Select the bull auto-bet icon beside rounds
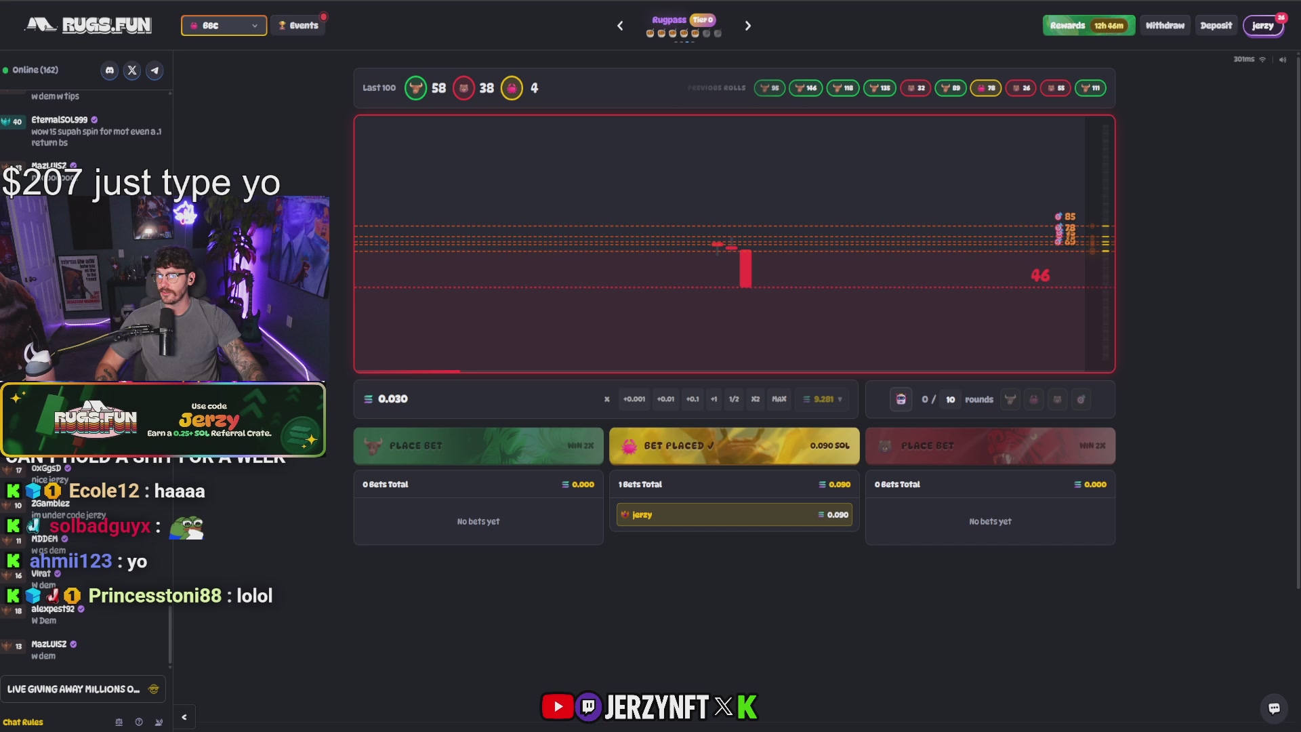 (x=1010, y=399)
